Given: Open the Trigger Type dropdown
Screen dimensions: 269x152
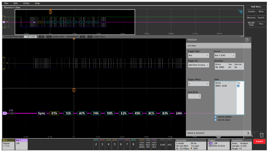Looking at the screenshot, I should click(x=198, y=55).
